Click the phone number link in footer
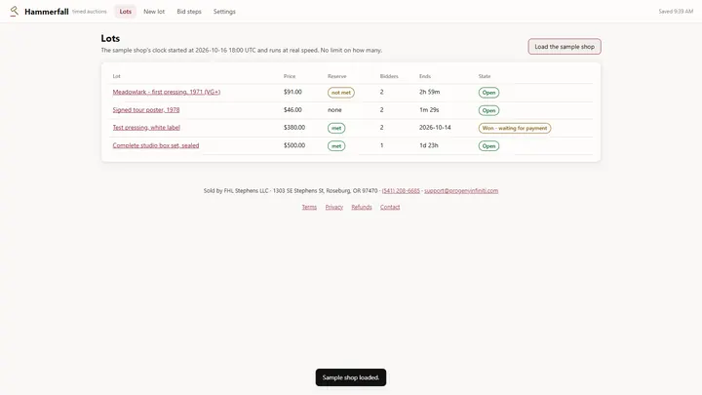Image resolution: width=702 pixels, height=395 pixels. tap(401, 191)
